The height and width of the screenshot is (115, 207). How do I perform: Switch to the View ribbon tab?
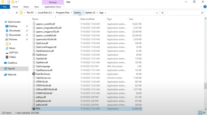click(x=36, y=7)
